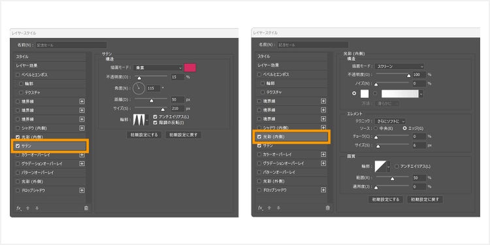This screenshot has height=245, width=490.
Task: Click the trash delete-effect icon in left dialog
Action: (x=86, y=208)
